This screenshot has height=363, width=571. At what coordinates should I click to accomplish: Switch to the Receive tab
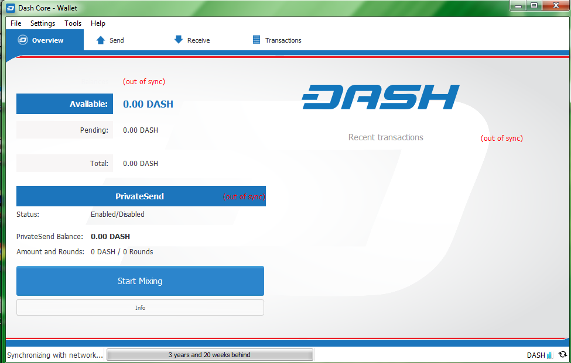tap(192, 40)
